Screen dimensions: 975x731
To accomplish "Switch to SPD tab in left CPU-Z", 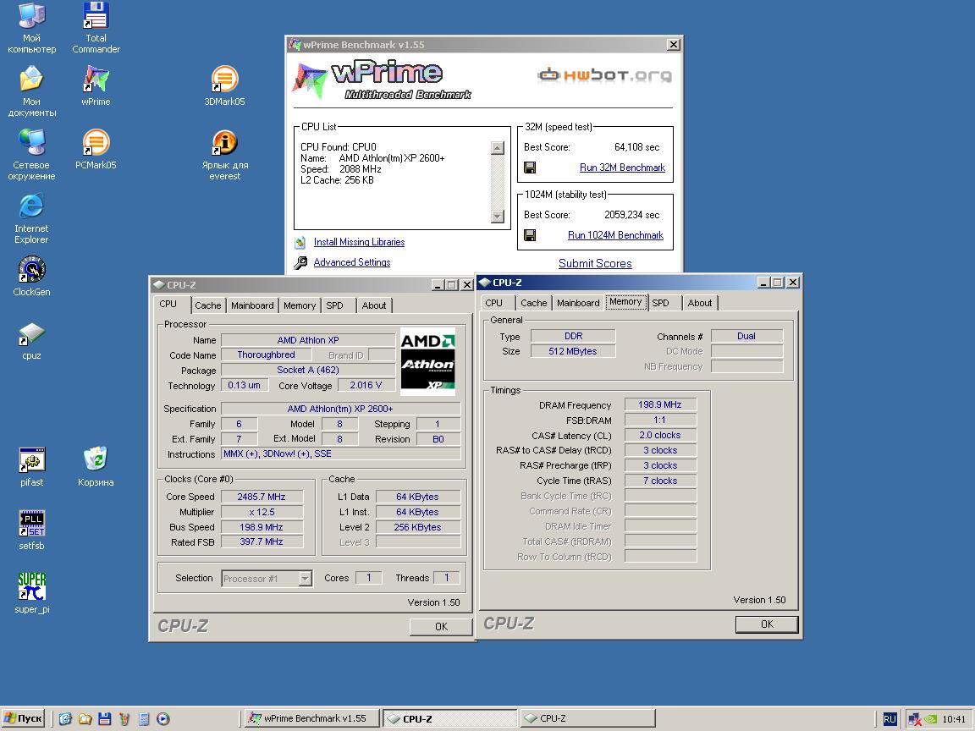I will [x=334, y=305].
